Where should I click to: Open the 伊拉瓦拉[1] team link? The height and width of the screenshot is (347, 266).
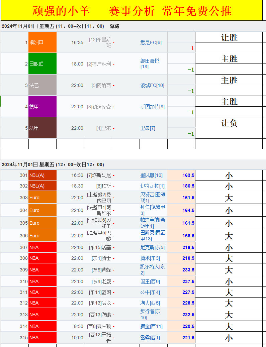pyautogui.click(x=152, y=186)
